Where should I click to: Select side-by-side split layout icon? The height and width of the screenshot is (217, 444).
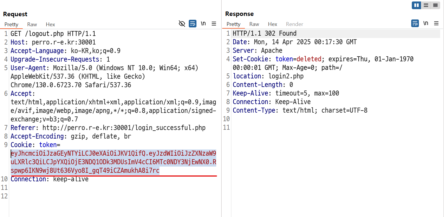click(x=417, y=5)
